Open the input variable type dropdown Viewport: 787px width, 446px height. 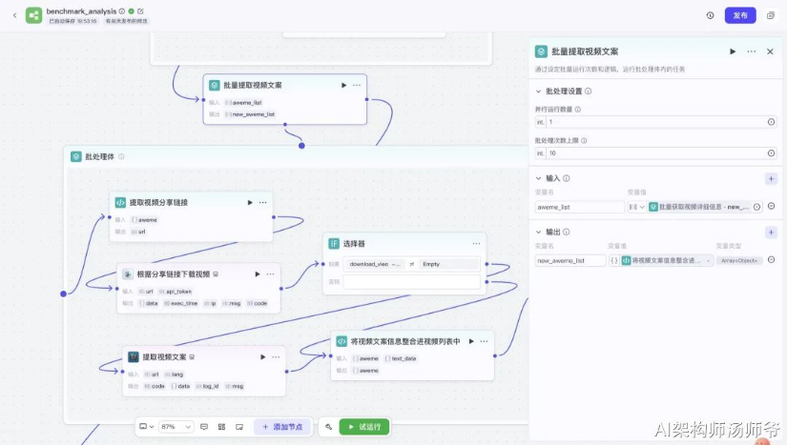636,207
